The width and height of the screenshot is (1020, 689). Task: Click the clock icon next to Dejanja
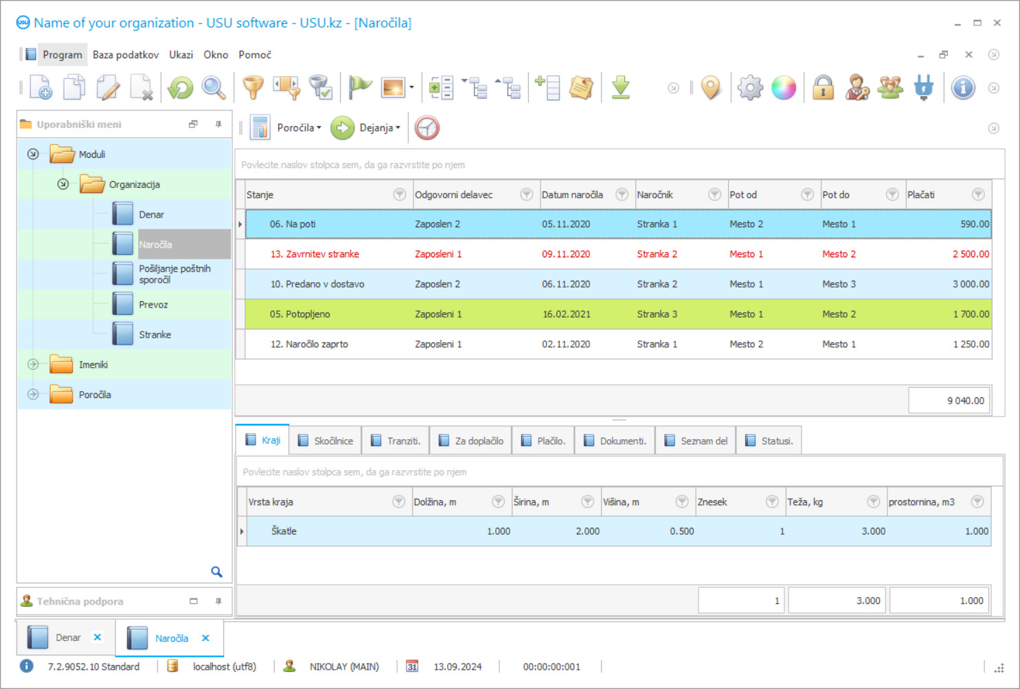click(427, 128)
